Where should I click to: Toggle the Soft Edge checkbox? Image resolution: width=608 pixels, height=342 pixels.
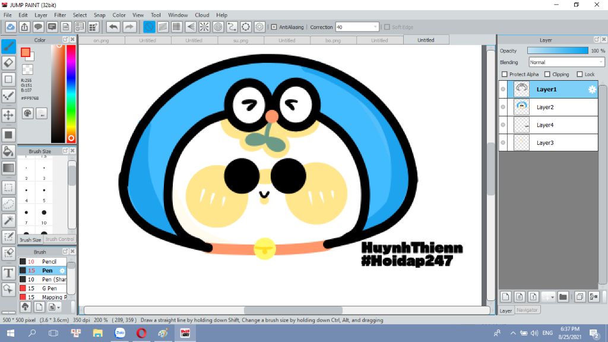click(x=387, y=27)
